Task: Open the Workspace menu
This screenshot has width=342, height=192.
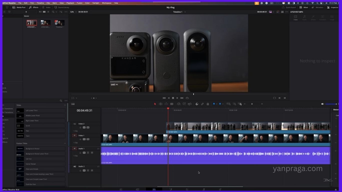Action: tap(107, 3)
